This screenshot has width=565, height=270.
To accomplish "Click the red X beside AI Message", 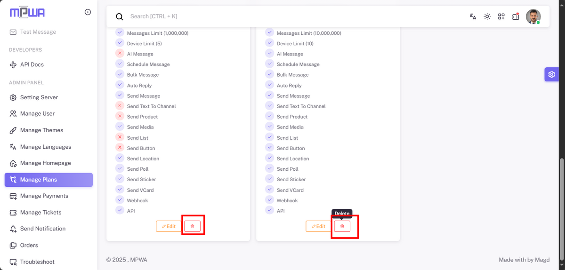I will [x=120, y=54].
